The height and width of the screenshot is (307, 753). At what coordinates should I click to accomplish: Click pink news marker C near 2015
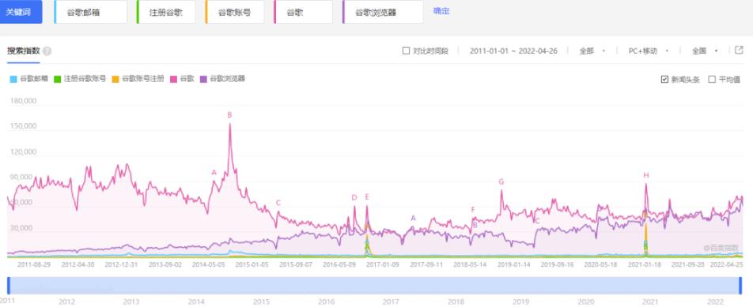point(278,203)
